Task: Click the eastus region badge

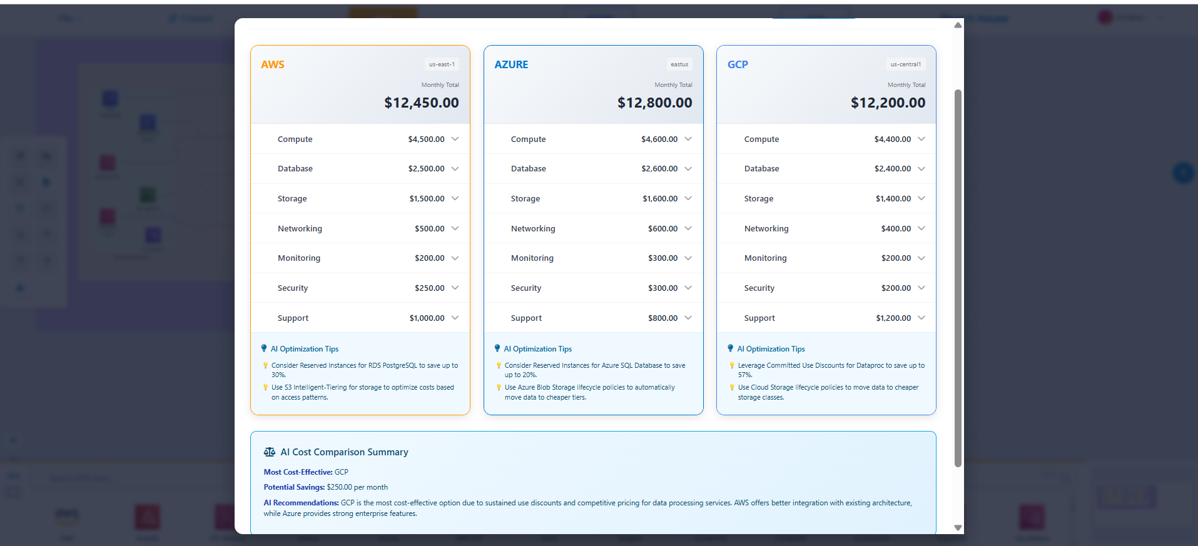Action: pos(679,64)
